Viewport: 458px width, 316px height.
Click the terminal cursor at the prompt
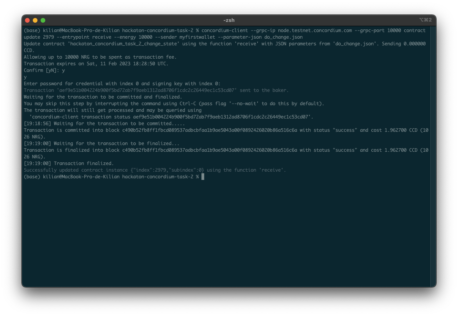pyautogui.click(x=203, y=176)
